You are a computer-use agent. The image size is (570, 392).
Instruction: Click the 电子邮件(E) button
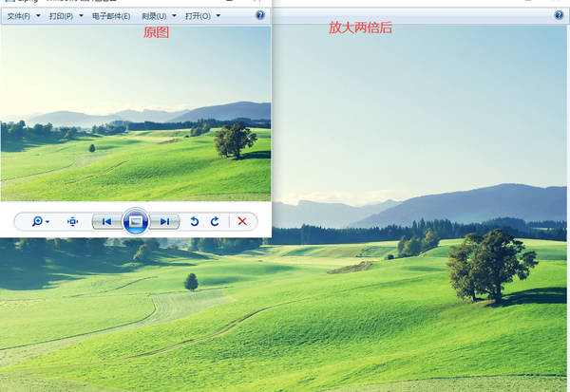[x=111, y=16]
